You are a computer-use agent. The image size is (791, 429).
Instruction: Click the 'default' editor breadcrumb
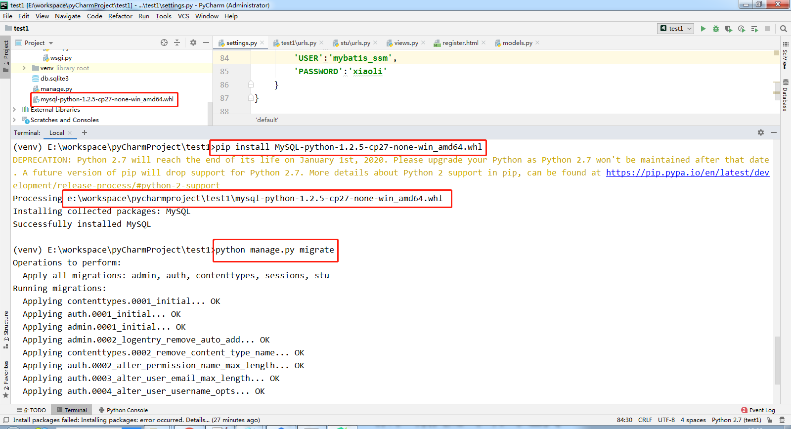pos(267,120)
